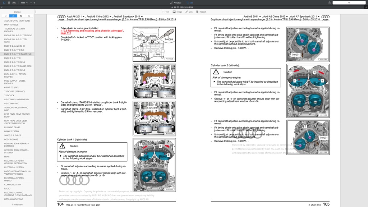Image resolution: width=368 pixels, height=207 pixels.
Task: Click the T40069 locking pin diagram
Action: click(x=154, y=44)
